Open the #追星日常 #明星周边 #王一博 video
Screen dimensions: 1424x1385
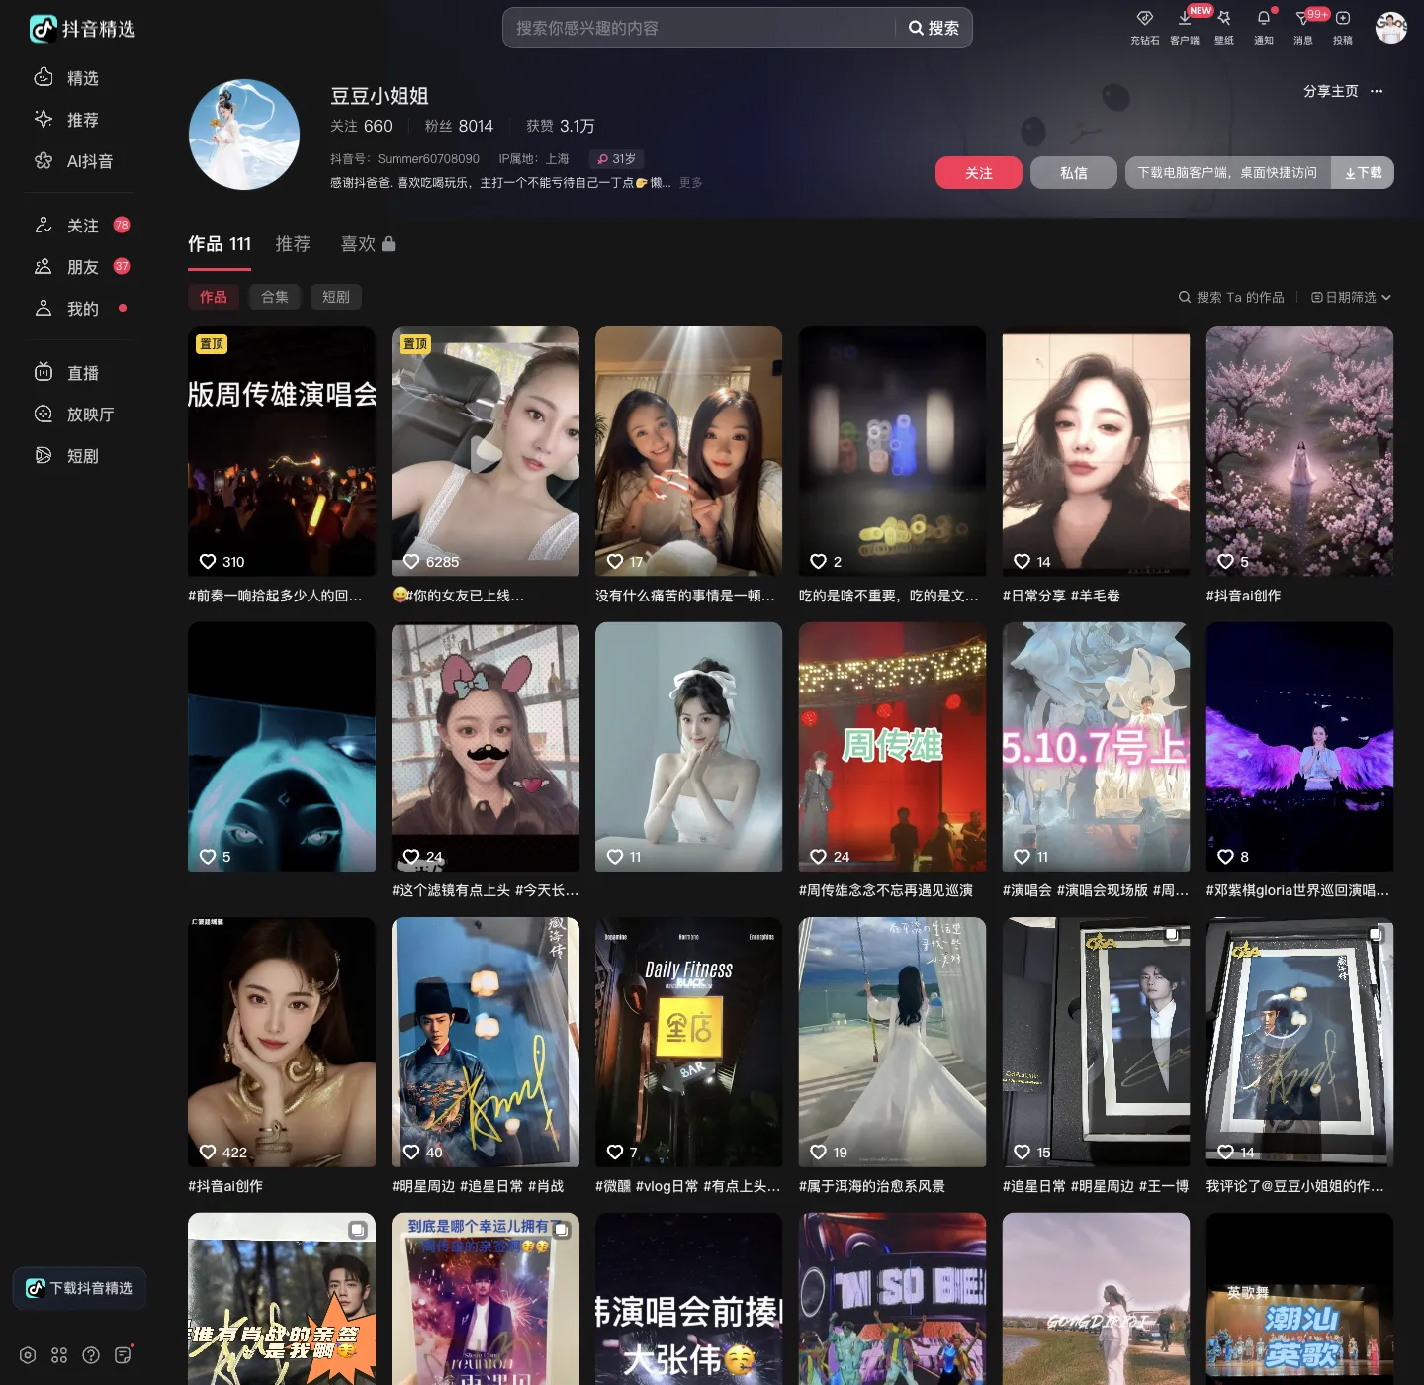(1097, 1042)
